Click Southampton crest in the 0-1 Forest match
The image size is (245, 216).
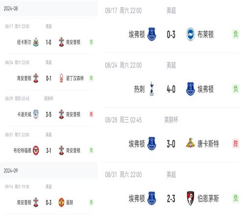(x=36, y=78)
